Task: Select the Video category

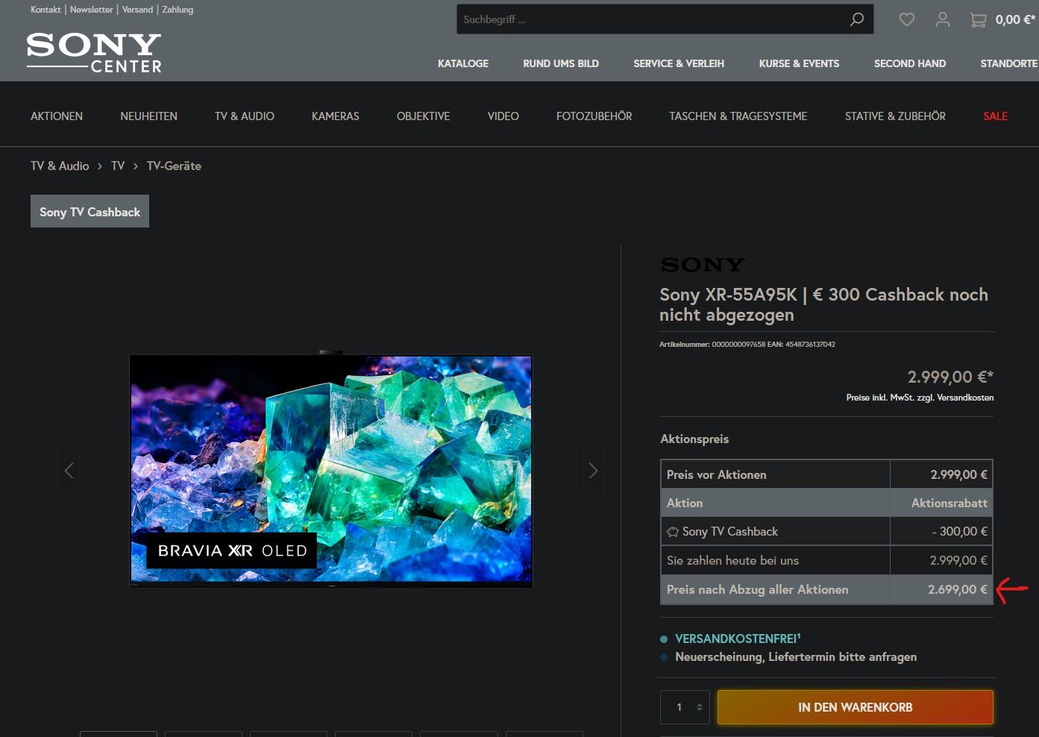Action: [x=503, y=116]
